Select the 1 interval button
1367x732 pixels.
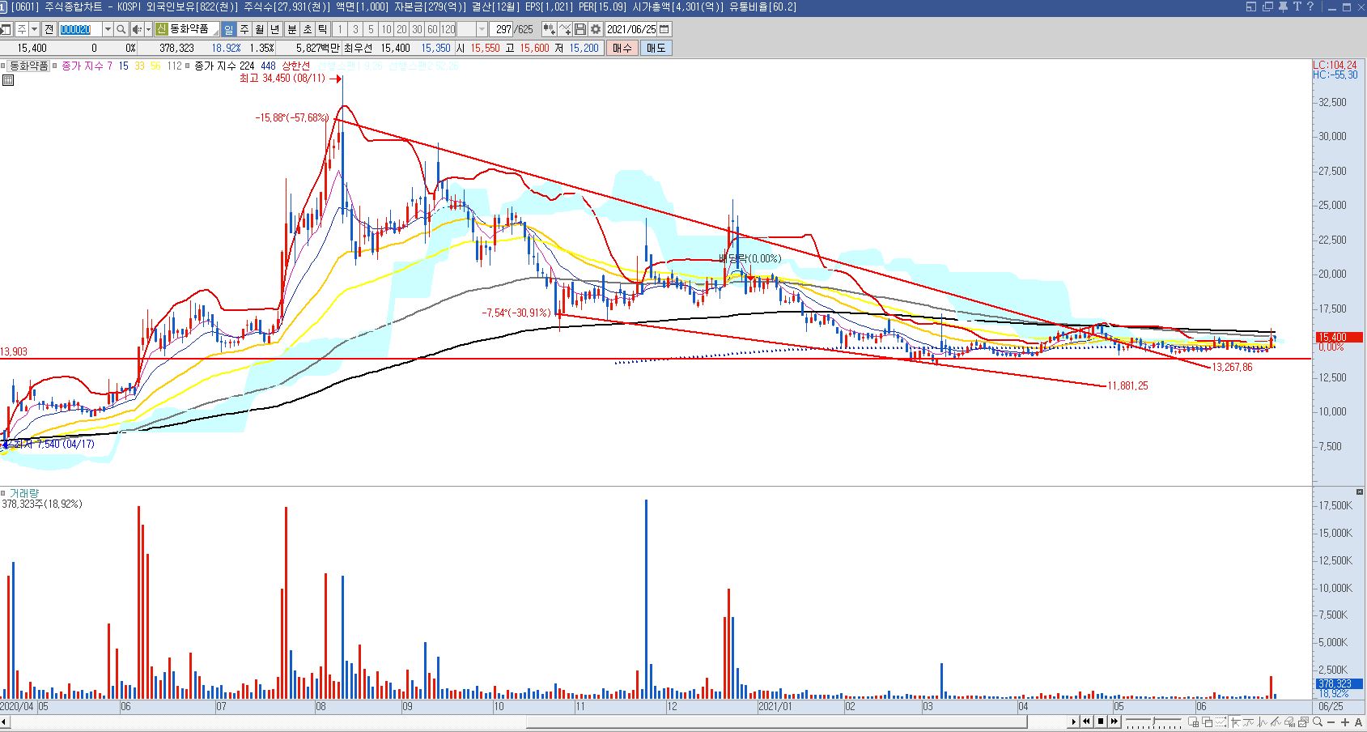(x=341, y=29)
